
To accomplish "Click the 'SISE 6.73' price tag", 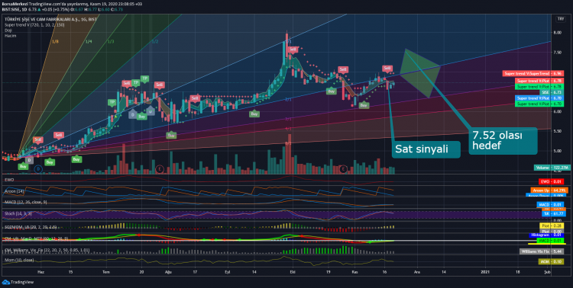I will tap(552, 93).
